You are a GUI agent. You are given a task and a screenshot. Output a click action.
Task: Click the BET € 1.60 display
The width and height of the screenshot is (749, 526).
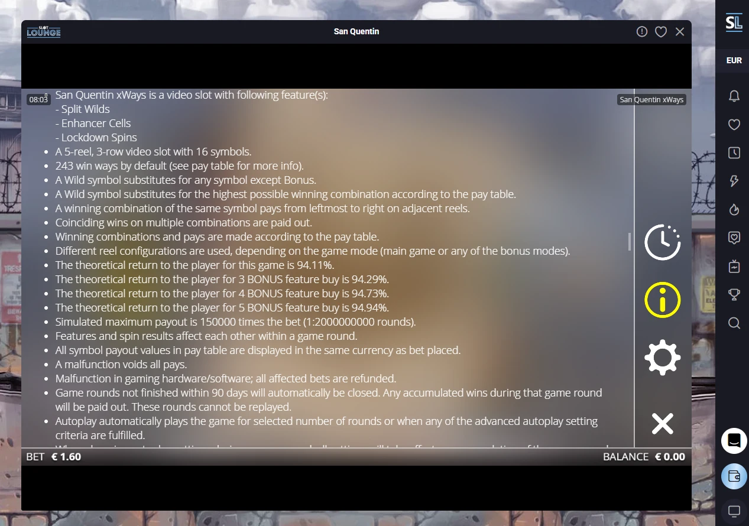coord(54,457)
